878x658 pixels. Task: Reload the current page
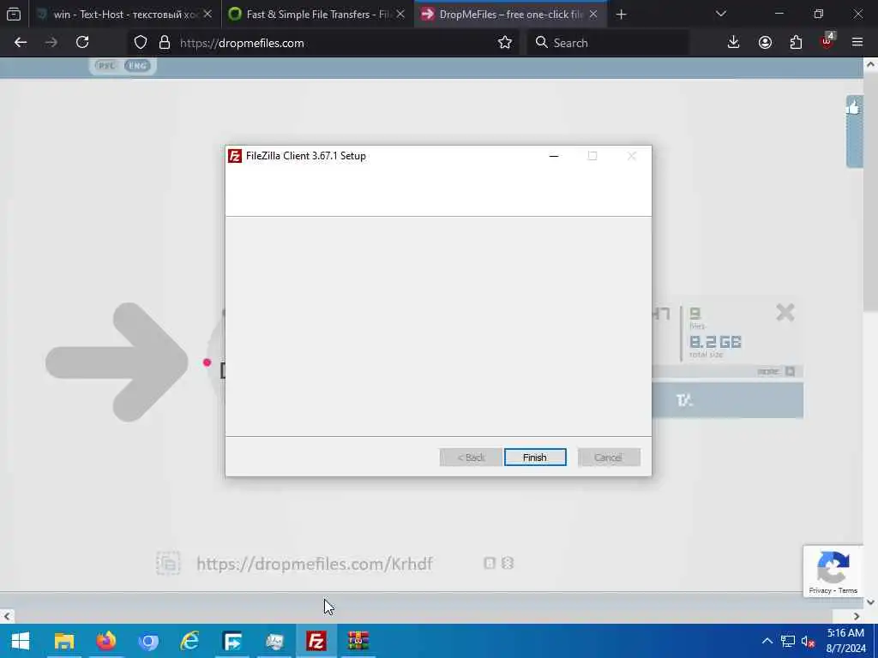point(82,43)
